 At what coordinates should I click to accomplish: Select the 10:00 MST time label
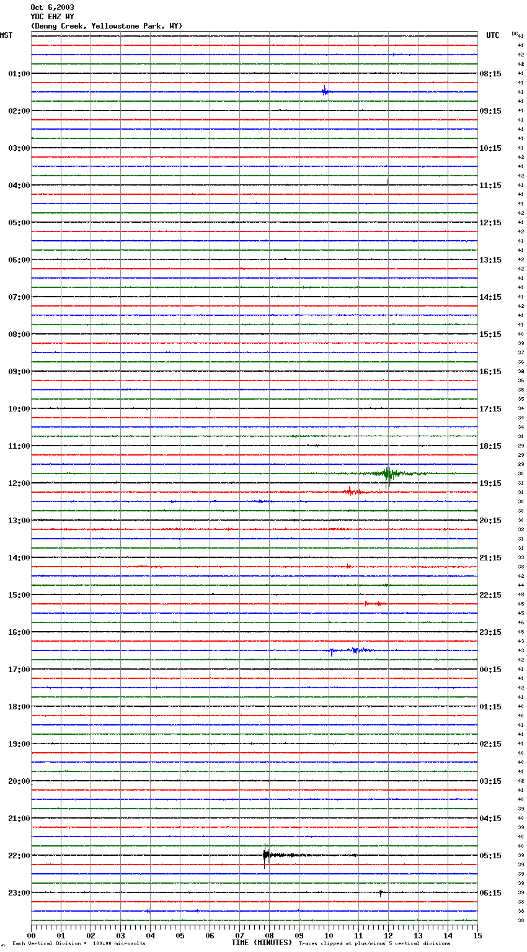pos(19,409)
